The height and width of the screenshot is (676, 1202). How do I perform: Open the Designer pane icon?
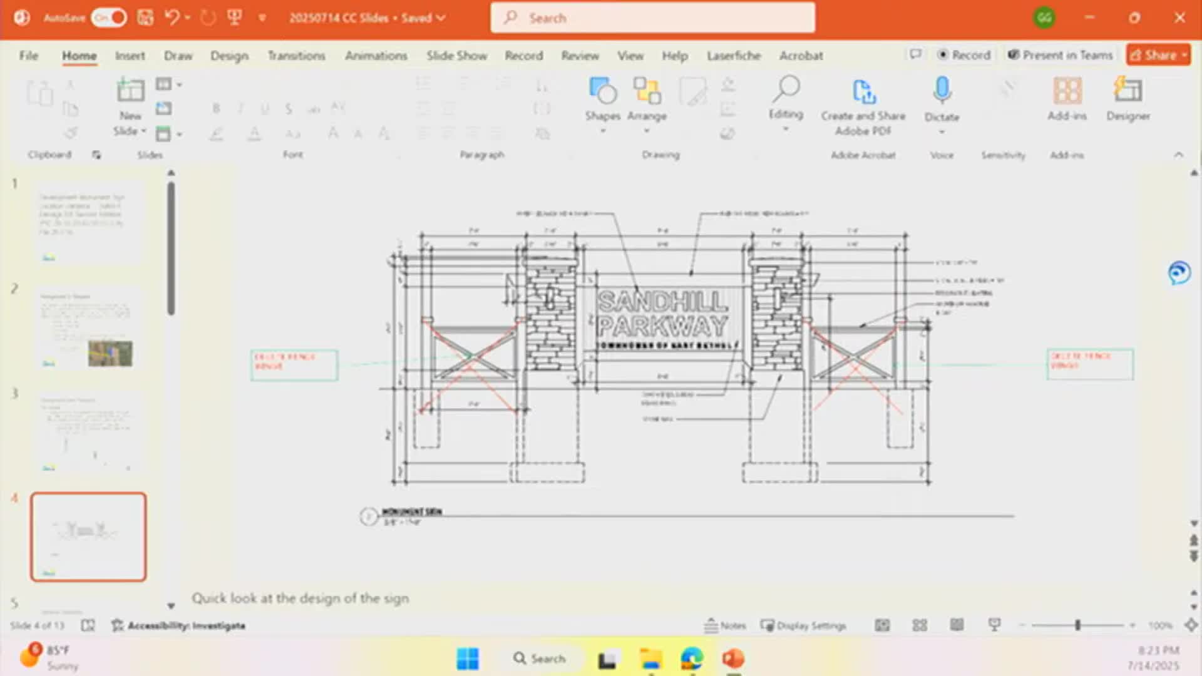click(1128, 90)
